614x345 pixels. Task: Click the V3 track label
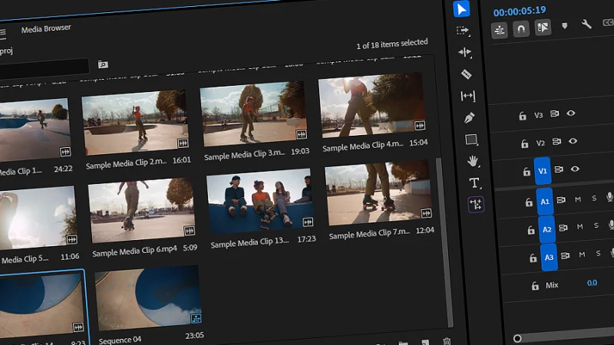tap(539, 116)
